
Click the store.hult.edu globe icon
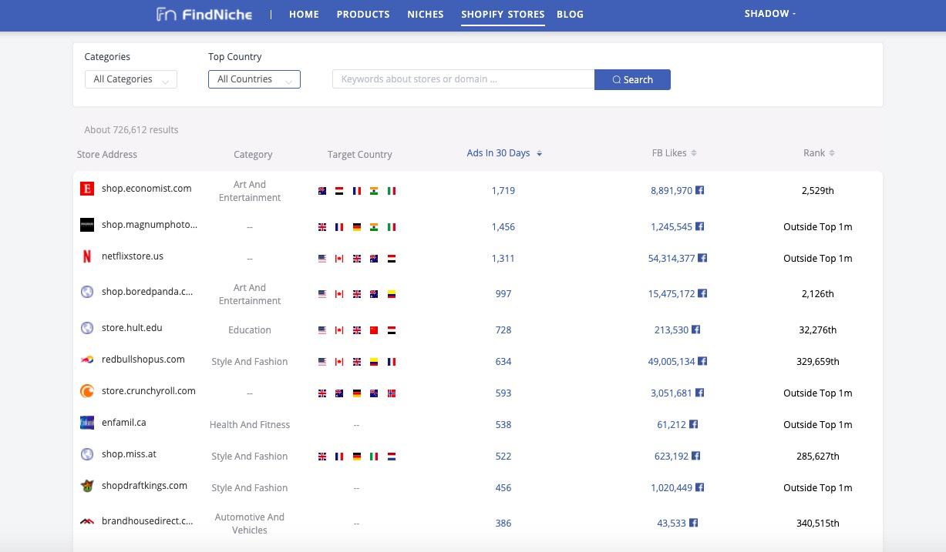87,328
